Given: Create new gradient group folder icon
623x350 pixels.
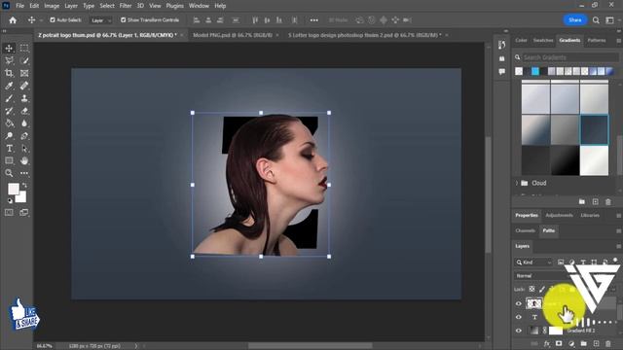Looking at the screenshot, I should (582, 202).
